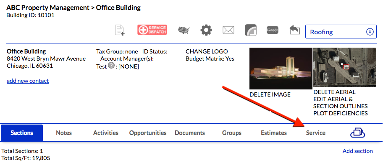Image resolution: width=383 pixels, height=163 pixels.
Task: Click PLOT DEFICIENCIES link
Action: click(x=341, y=113)
